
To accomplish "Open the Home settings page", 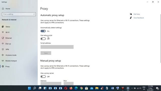I will pyautogui.click(x=8, y=9).
